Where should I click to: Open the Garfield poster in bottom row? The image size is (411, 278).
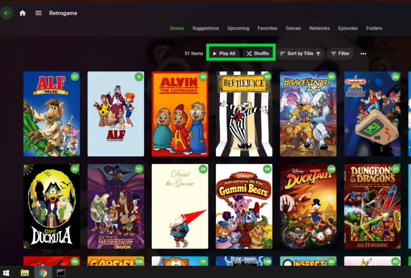[115, 261]
